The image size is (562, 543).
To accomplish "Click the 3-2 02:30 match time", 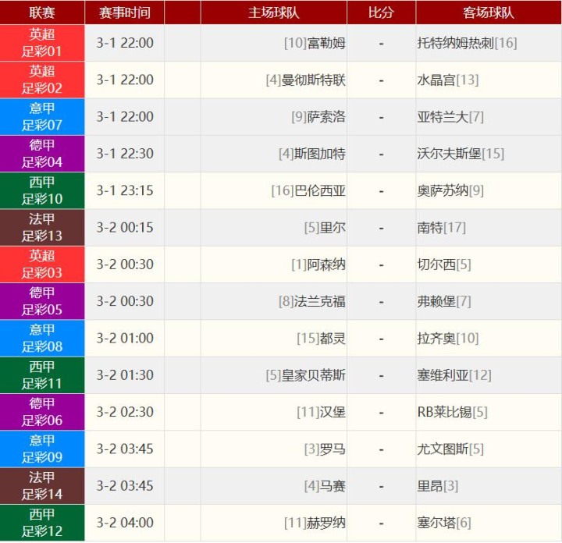I will click(x=125, y=412).
